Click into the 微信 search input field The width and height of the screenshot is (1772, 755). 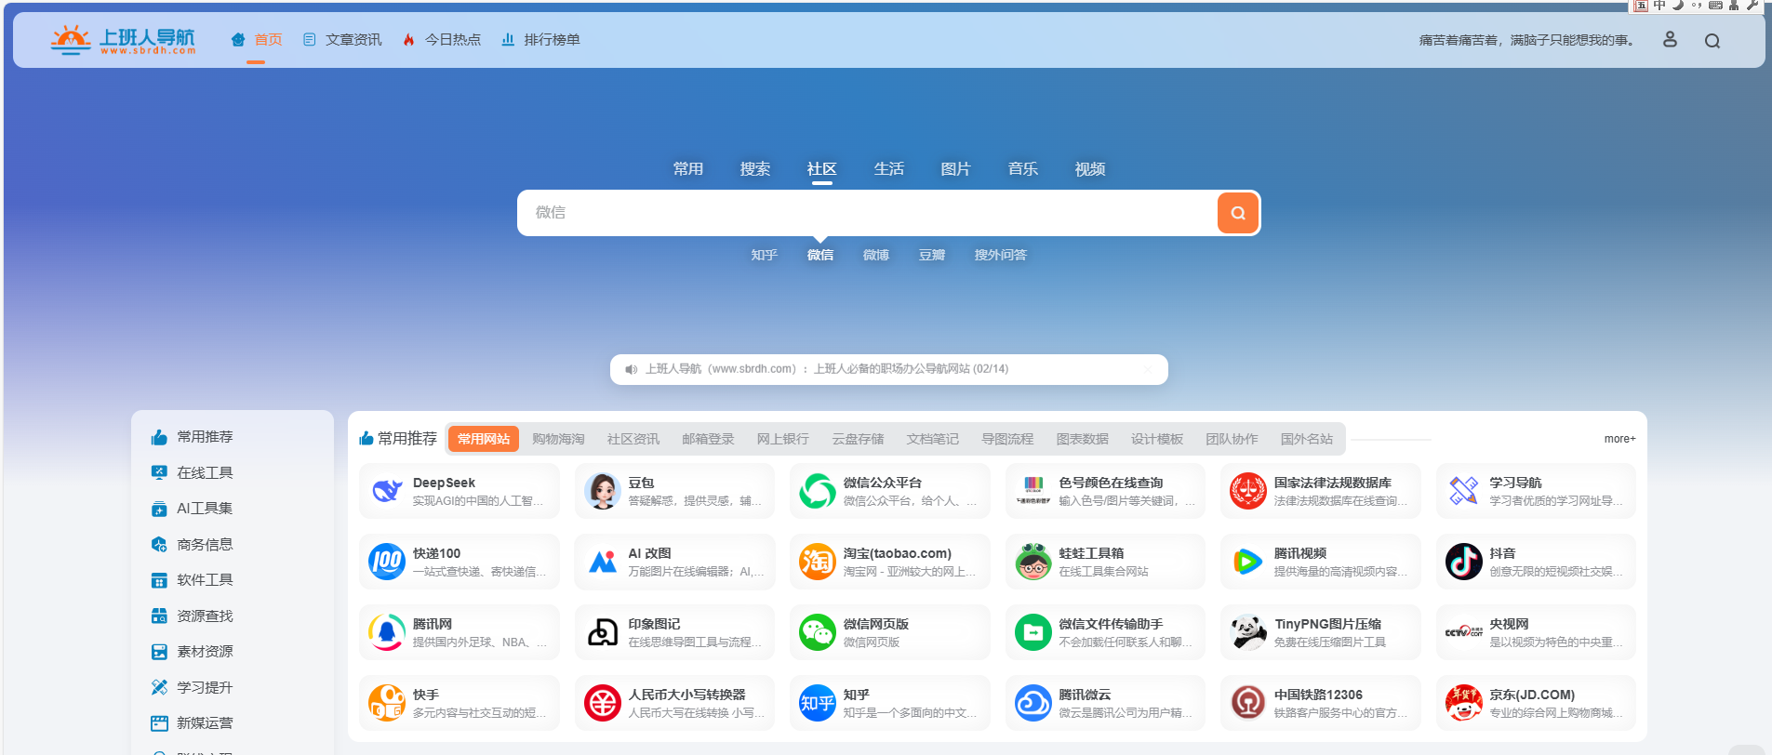[867, 213]
